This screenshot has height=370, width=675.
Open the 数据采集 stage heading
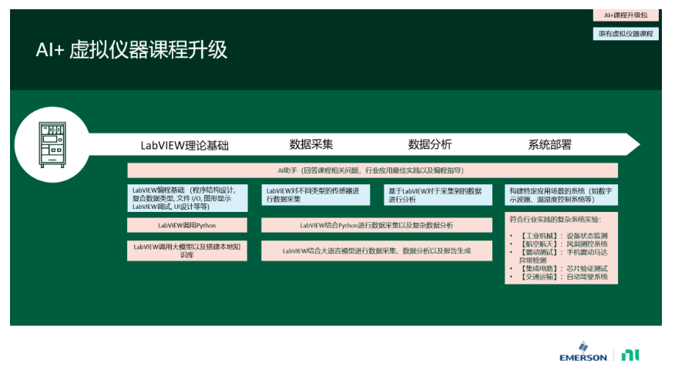311,144
